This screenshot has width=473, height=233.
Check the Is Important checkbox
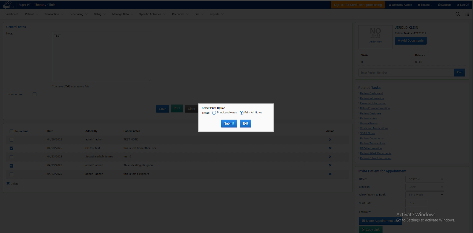click(x=35, y=94)
